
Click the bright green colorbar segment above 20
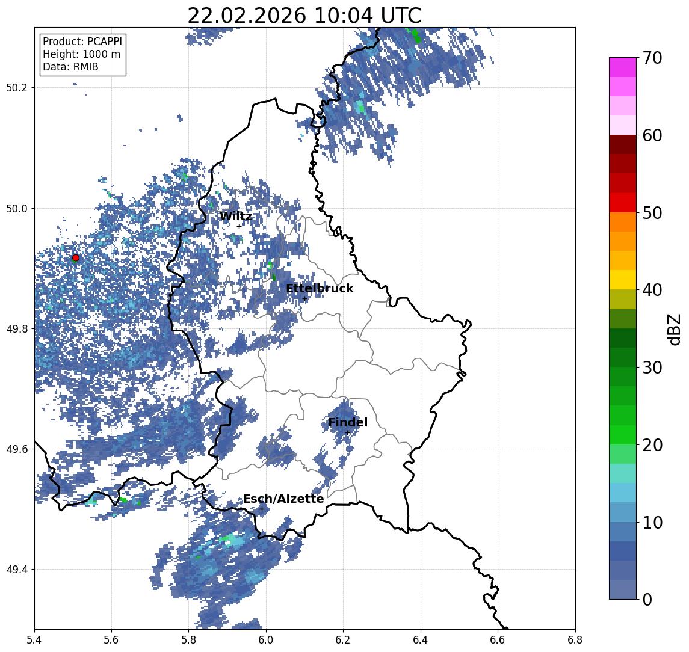623,434
